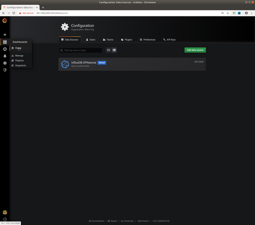
Task: Click the default badge on InfluxDB-OPNsense
Action: [x=102, y=63]
